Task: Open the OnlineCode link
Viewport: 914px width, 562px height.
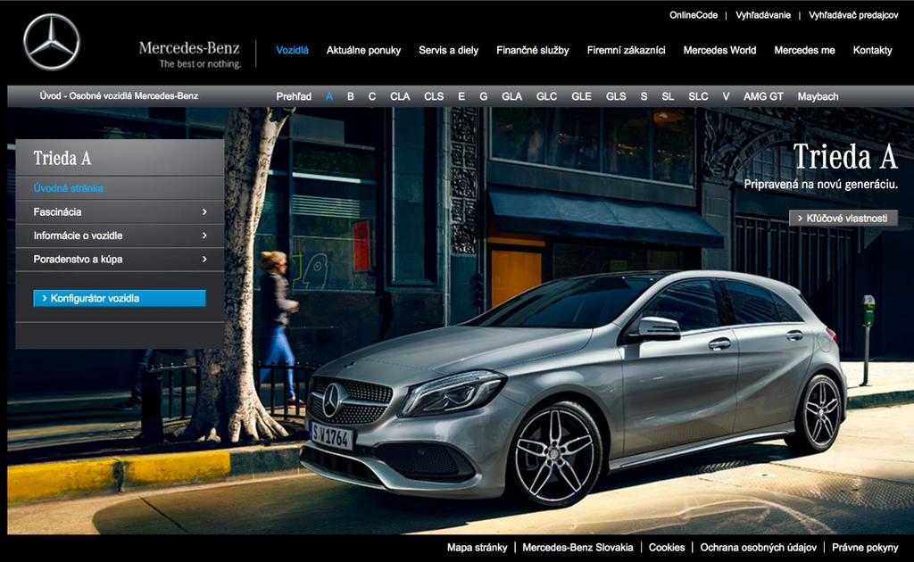Action: point(693,15)
